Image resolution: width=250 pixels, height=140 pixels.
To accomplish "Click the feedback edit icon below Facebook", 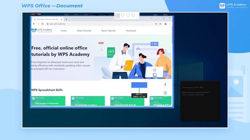I will coord(165,93).
